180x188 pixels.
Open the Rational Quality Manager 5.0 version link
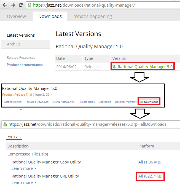[145, 67]
